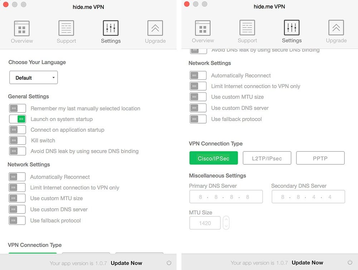This screenshot has height=270, width=358.
Task: Click Update Now in left window
Action: 126,263
